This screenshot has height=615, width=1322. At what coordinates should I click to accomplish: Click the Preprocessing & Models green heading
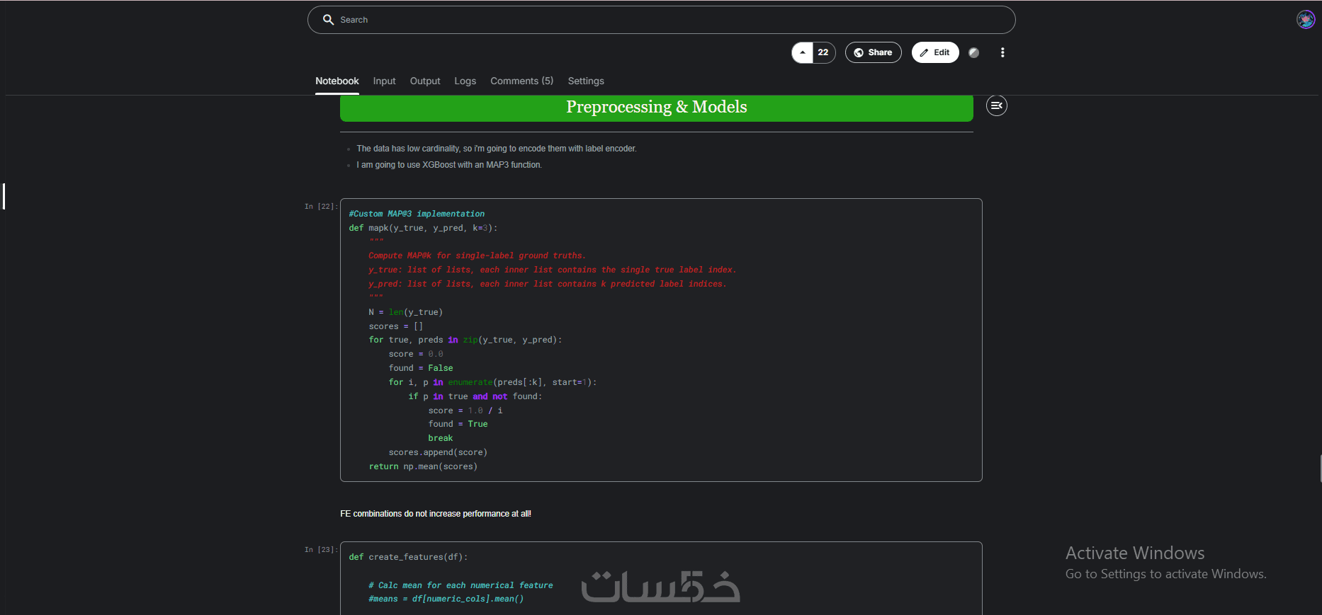point(656,107)
